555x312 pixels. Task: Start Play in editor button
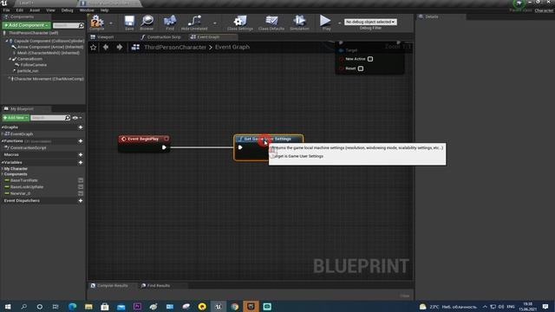(x=325, y=21)
